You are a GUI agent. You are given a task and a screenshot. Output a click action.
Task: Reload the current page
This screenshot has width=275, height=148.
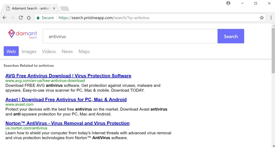tap(21, 18)
